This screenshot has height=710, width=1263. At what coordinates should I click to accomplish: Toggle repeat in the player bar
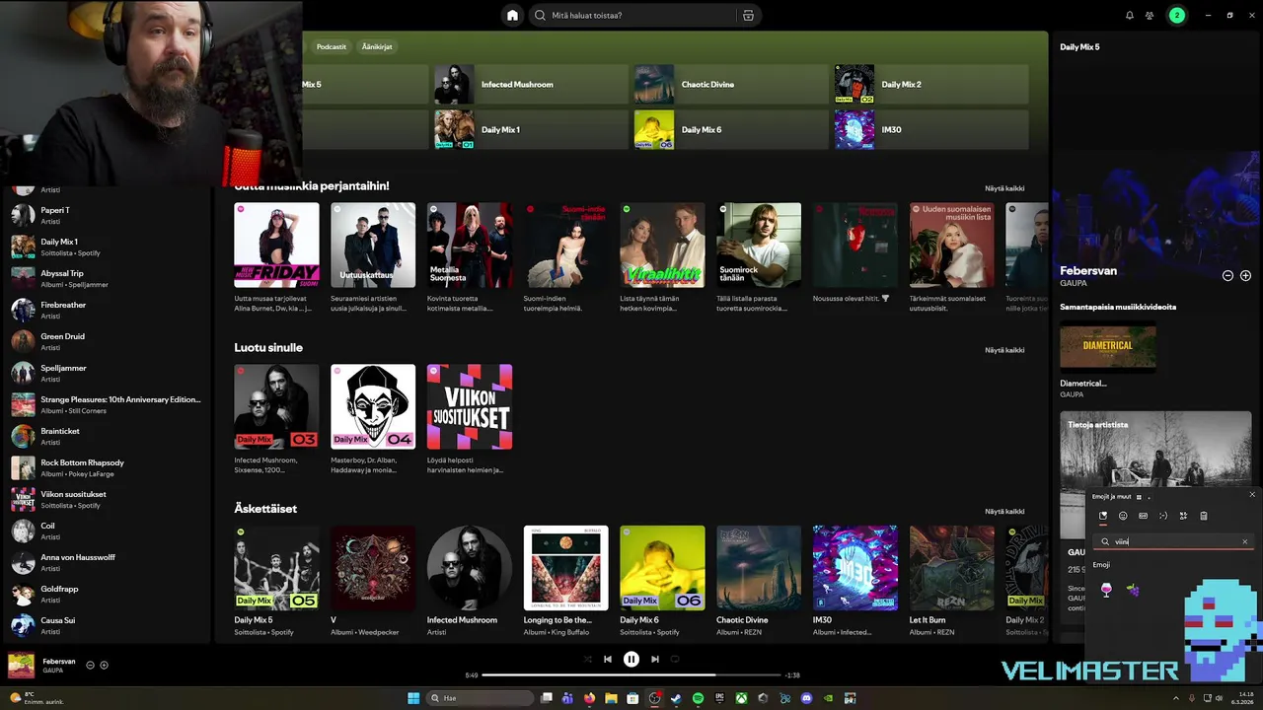pyautogui.click(x=675, y=660)
